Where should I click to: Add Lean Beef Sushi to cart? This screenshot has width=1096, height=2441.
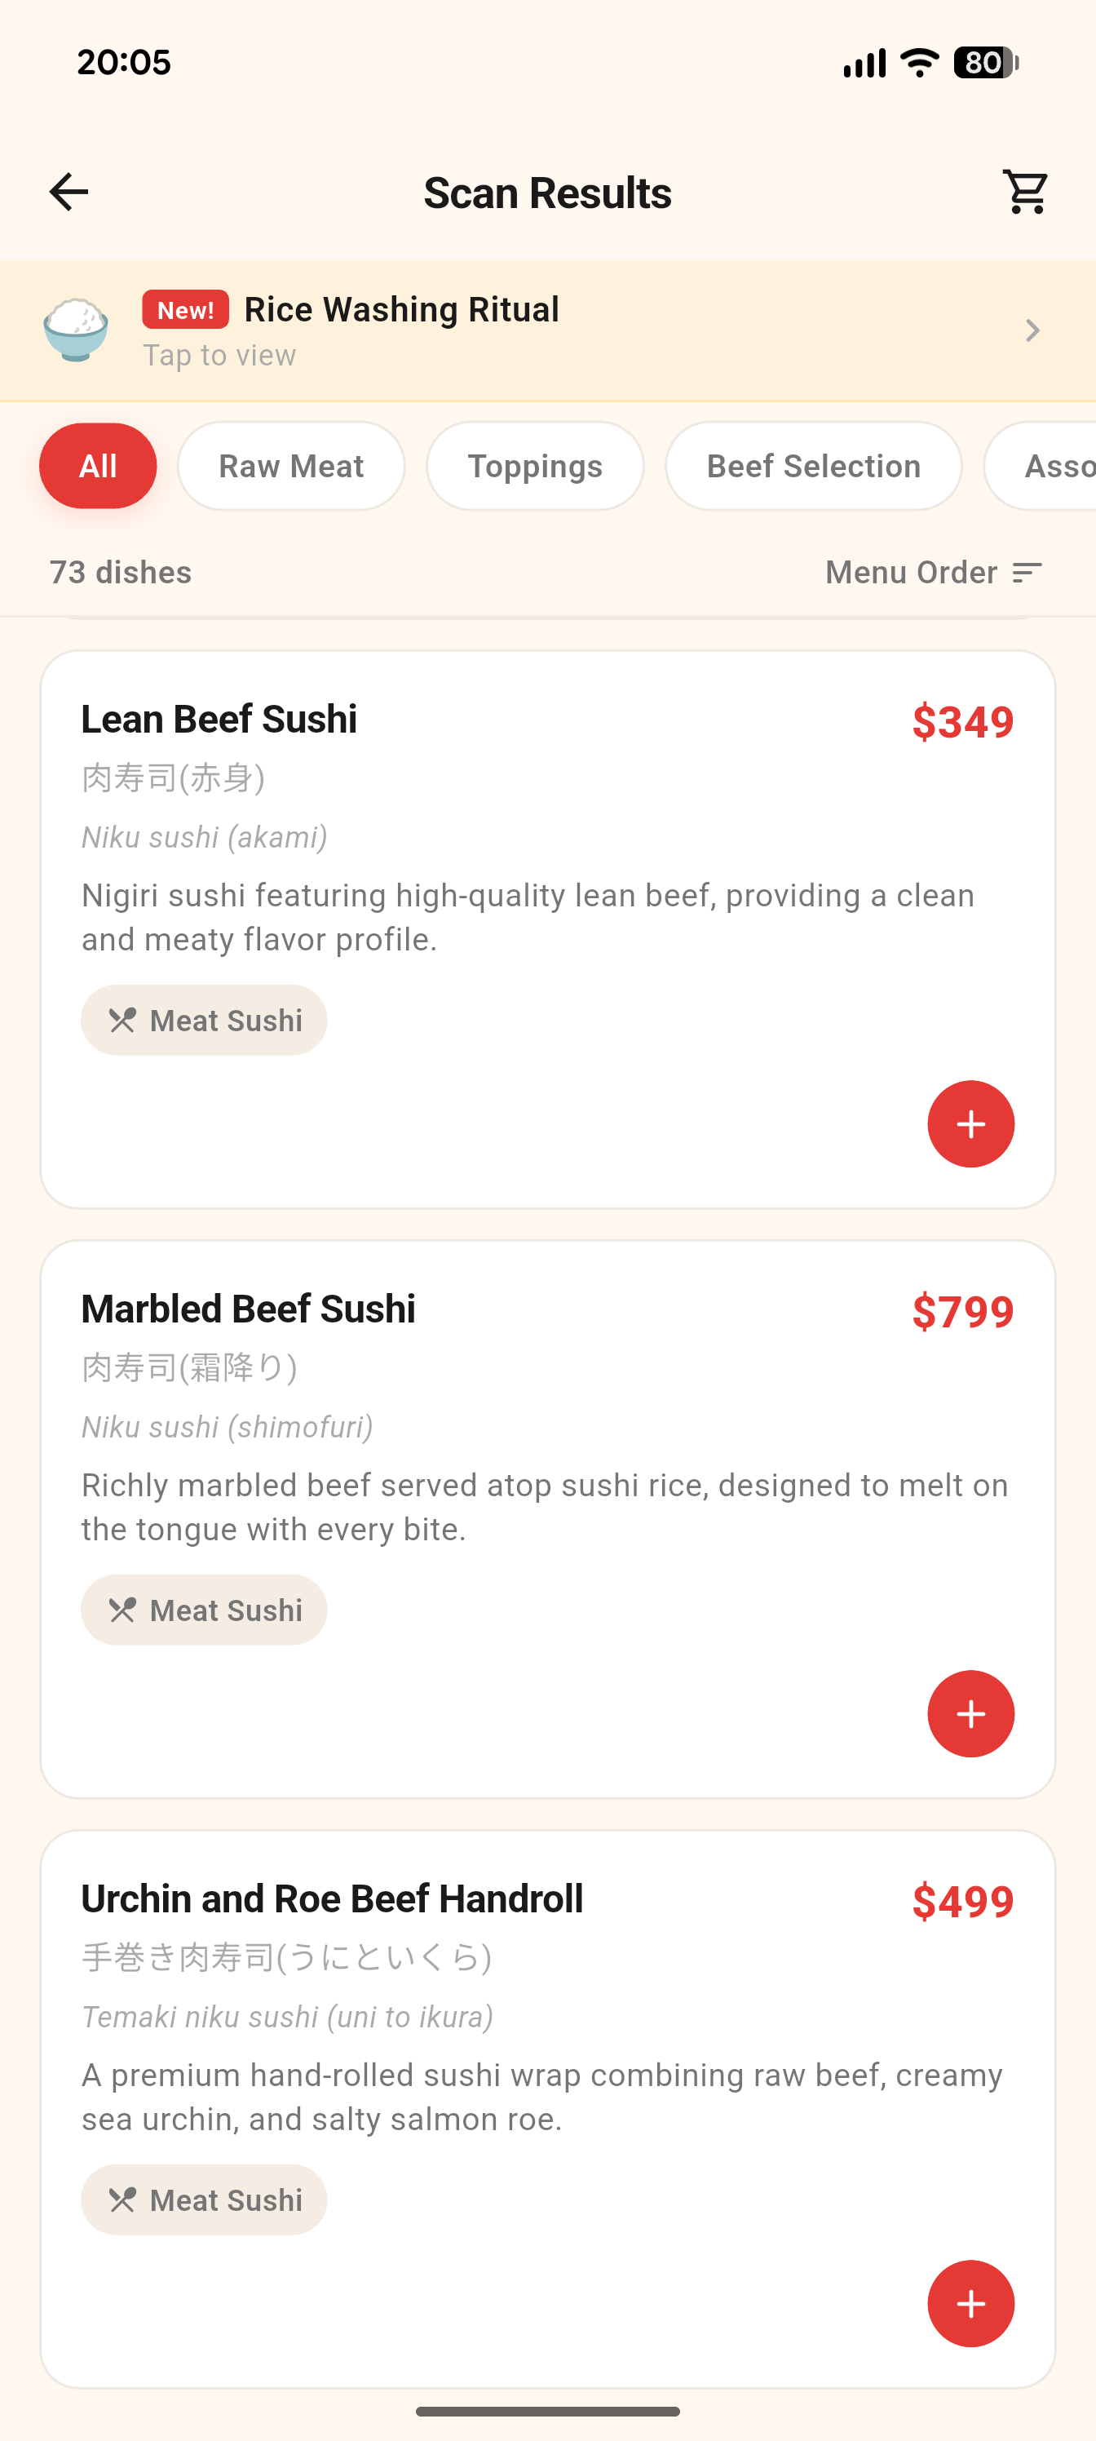click(970, 1124)
